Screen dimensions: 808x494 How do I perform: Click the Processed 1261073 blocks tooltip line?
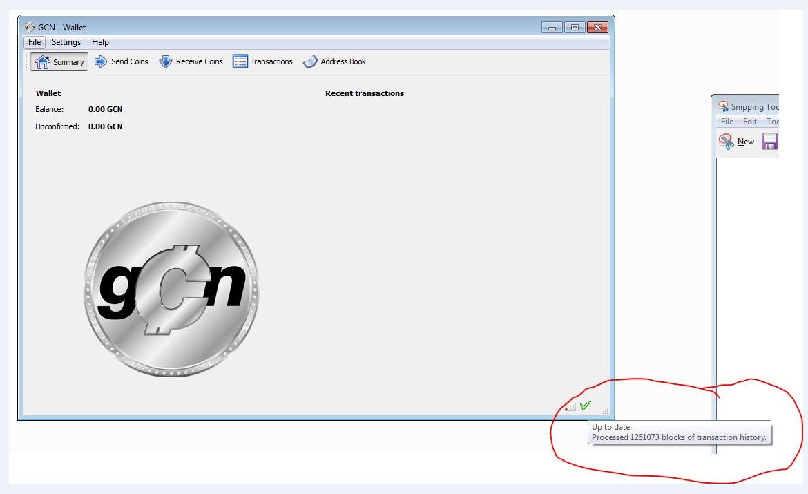pyautogui.click(x=679, y=437)
